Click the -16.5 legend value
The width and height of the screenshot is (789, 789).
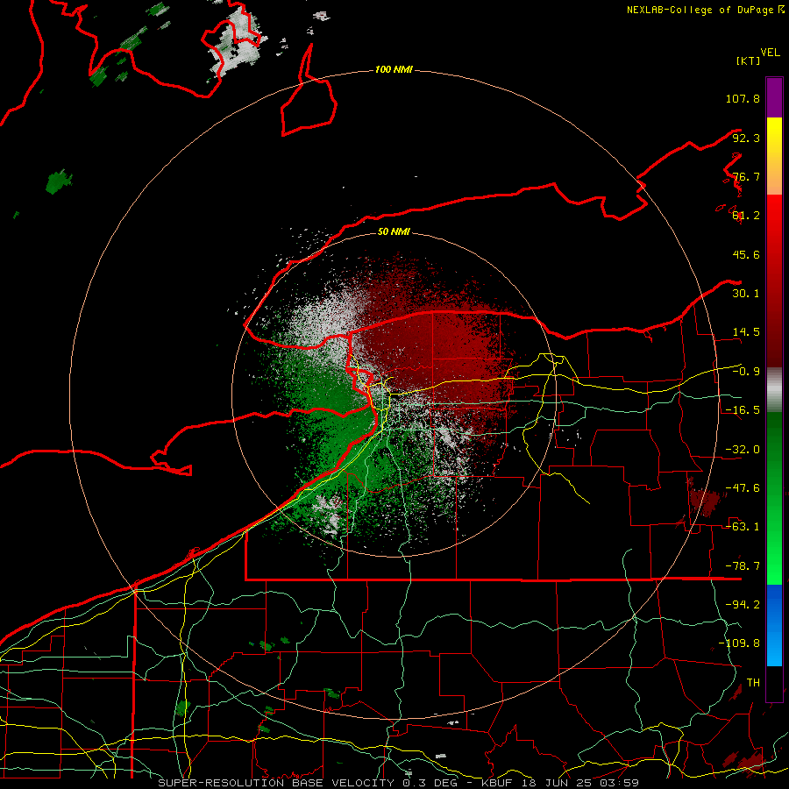[x=743, y=410]
